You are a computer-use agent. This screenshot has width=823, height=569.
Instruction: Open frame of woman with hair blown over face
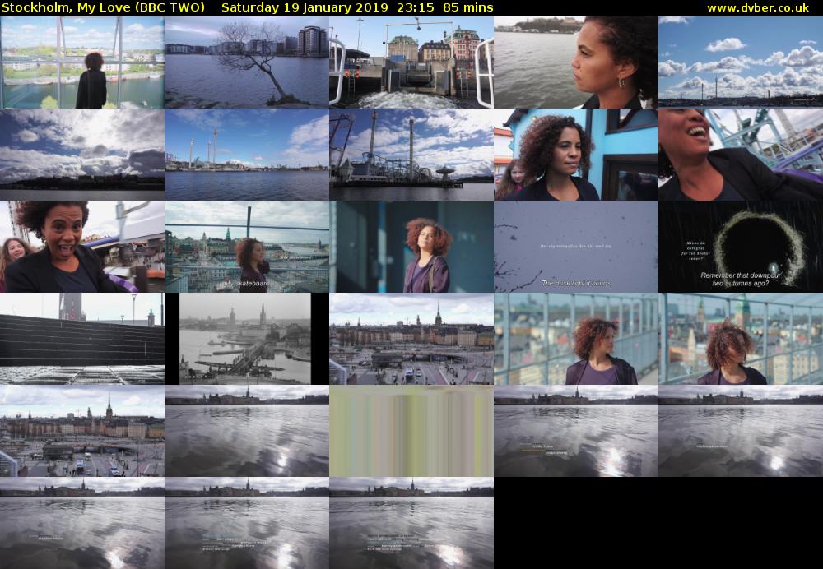(741, 339)
